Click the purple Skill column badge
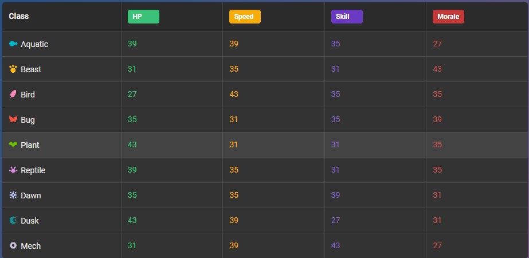 point(347,17)
